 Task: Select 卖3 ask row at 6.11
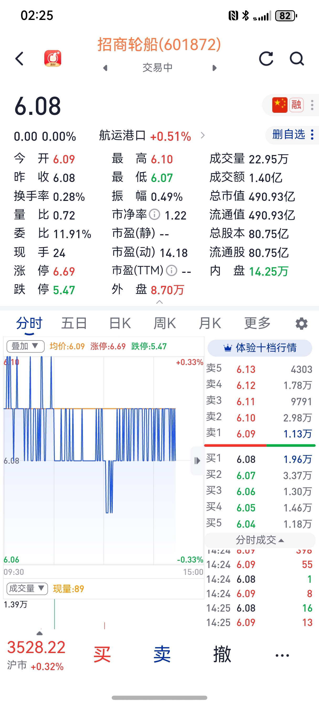point(259,402)
